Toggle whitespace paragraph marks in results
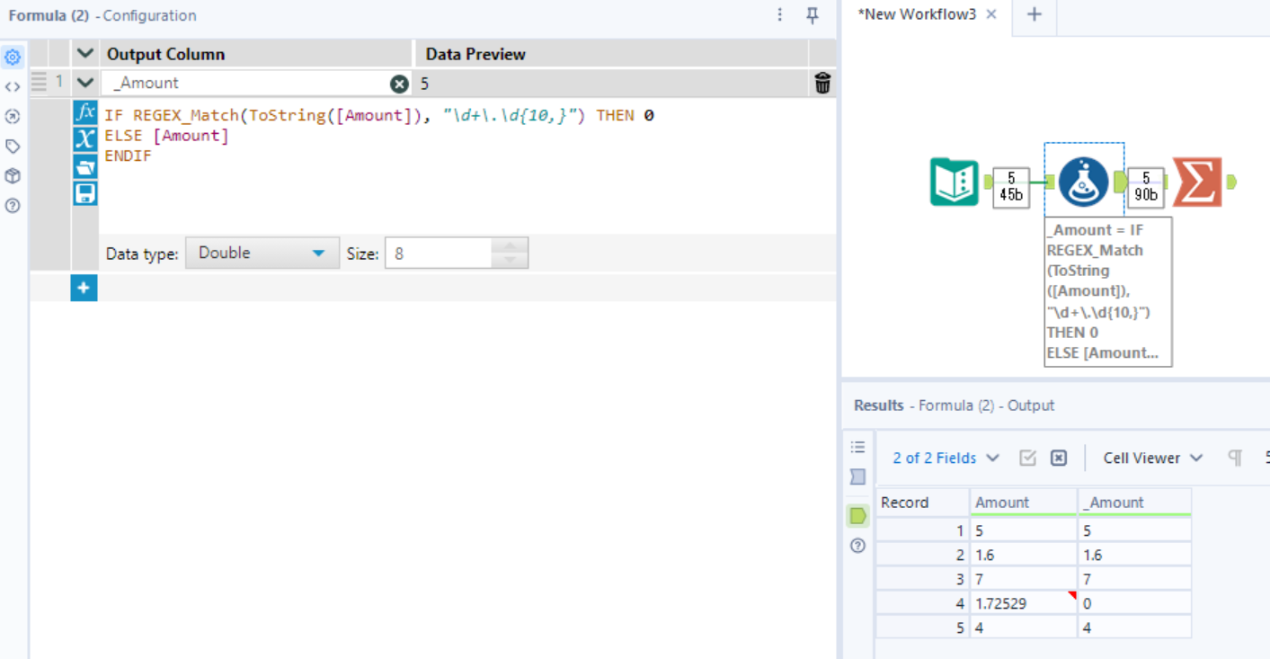This screenshot has width=1270, height=659. click(x=1235, y=458)
